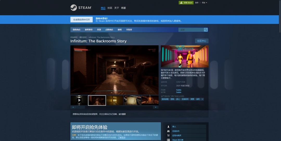
Task: Click the 应用内购买 shopping cart icon
Action: pyautogui.click(x=169, y=136)
